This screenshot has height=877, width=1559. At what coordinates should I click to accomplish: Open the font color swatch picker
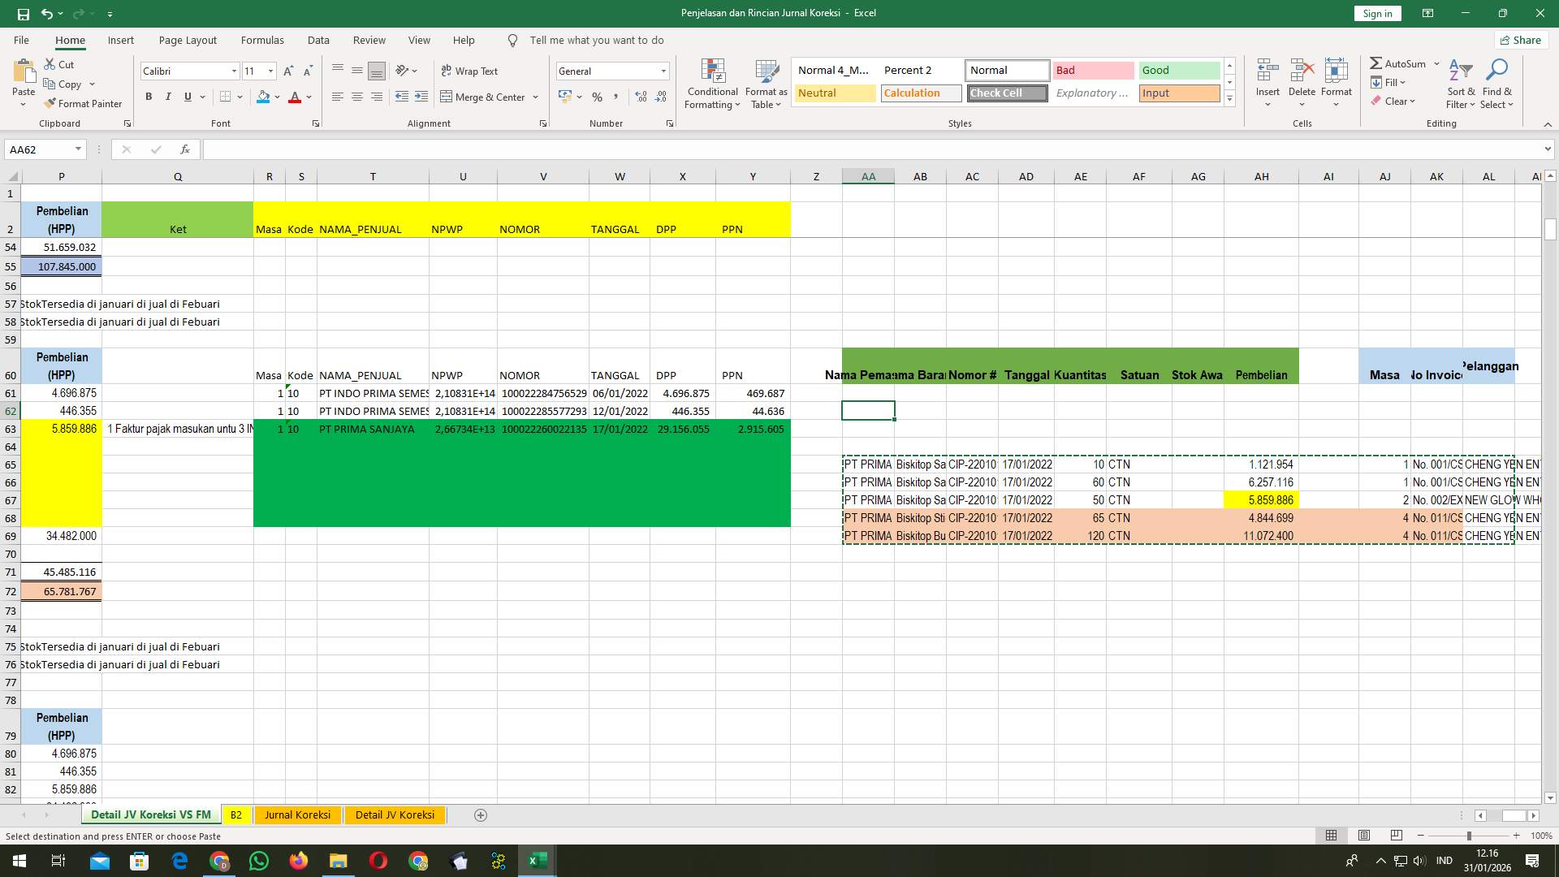click(307, 97)
